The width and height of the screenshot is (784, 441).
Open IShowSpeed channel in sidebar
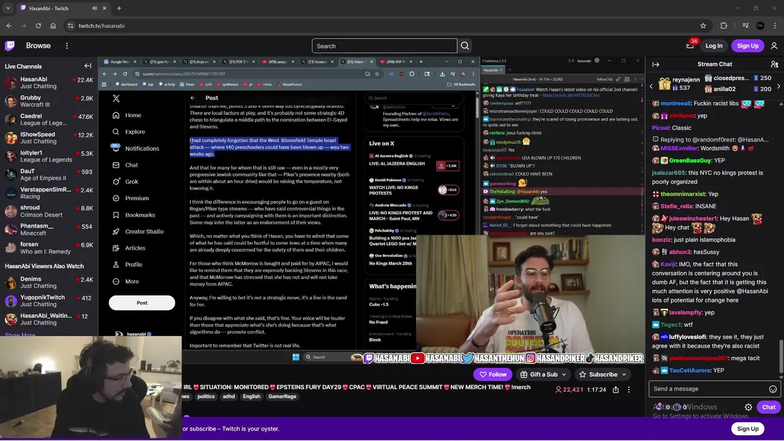[49, 138]
